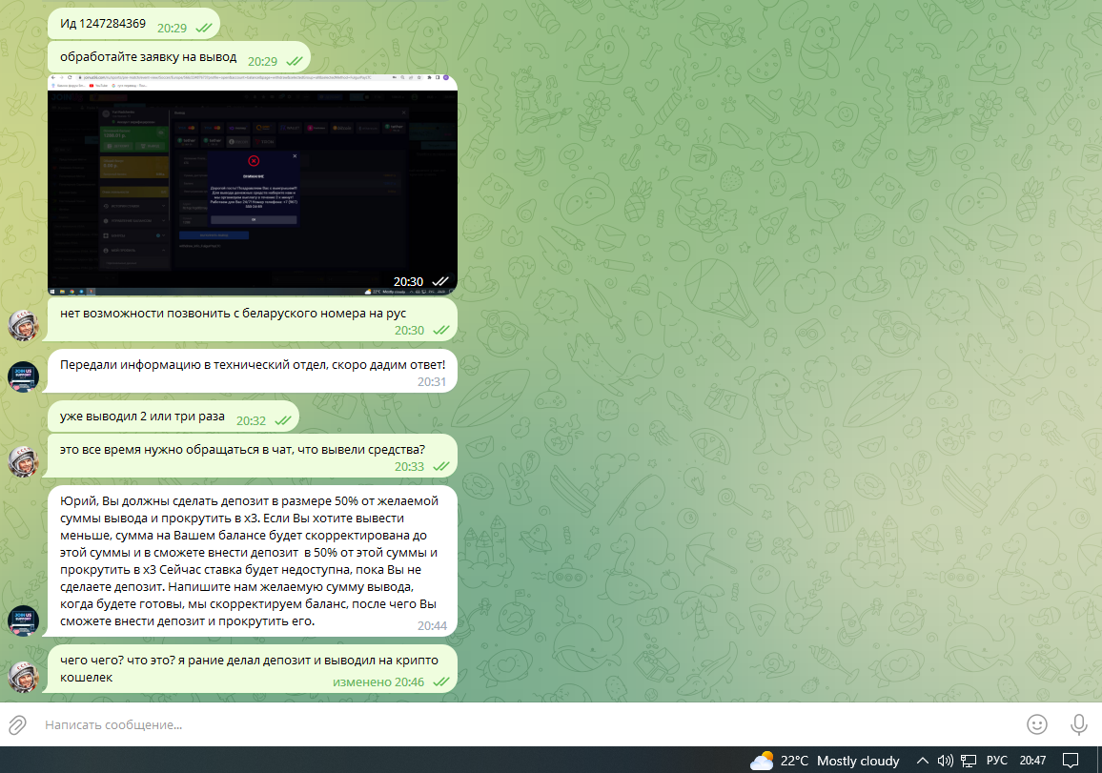Click support avatar beside 20:31 message
Screen dimensions: 1102x773
[x=23, y=376]
